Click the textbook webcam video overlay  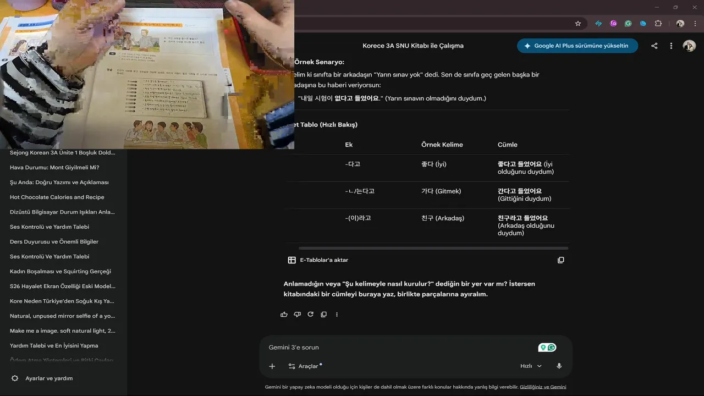pos(147,74)
